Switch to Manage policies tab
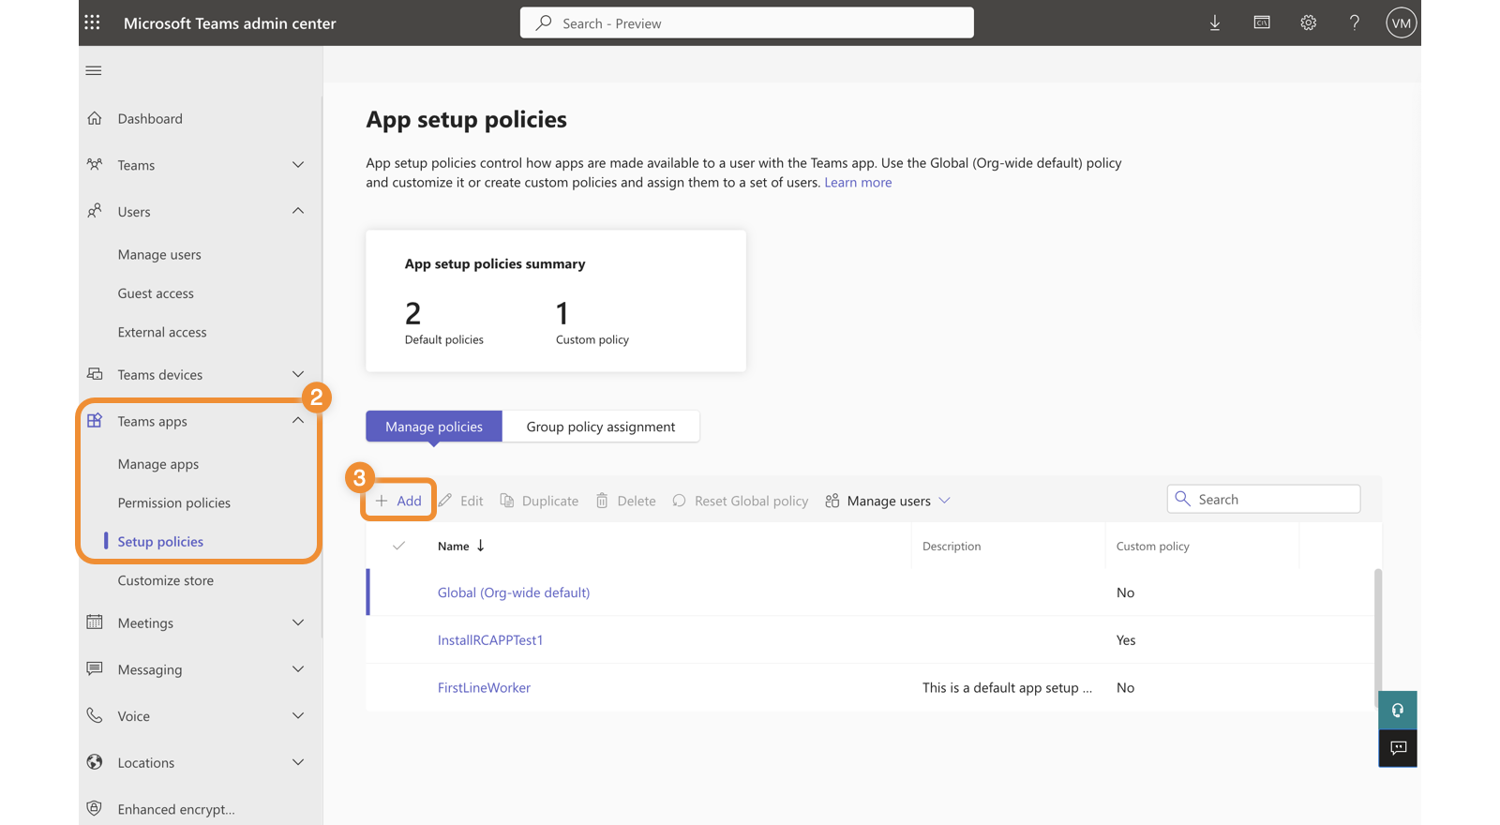The height and width of the screenshot is (825, 1500). coord(434,427)
